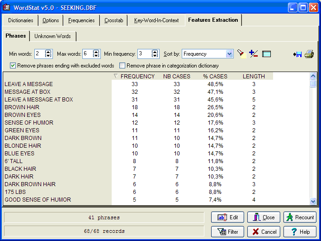The height and width of the screenshot is (241, 321).
Task: Open the Sort by Frequency dropdown
Action: tap(229, 54)
